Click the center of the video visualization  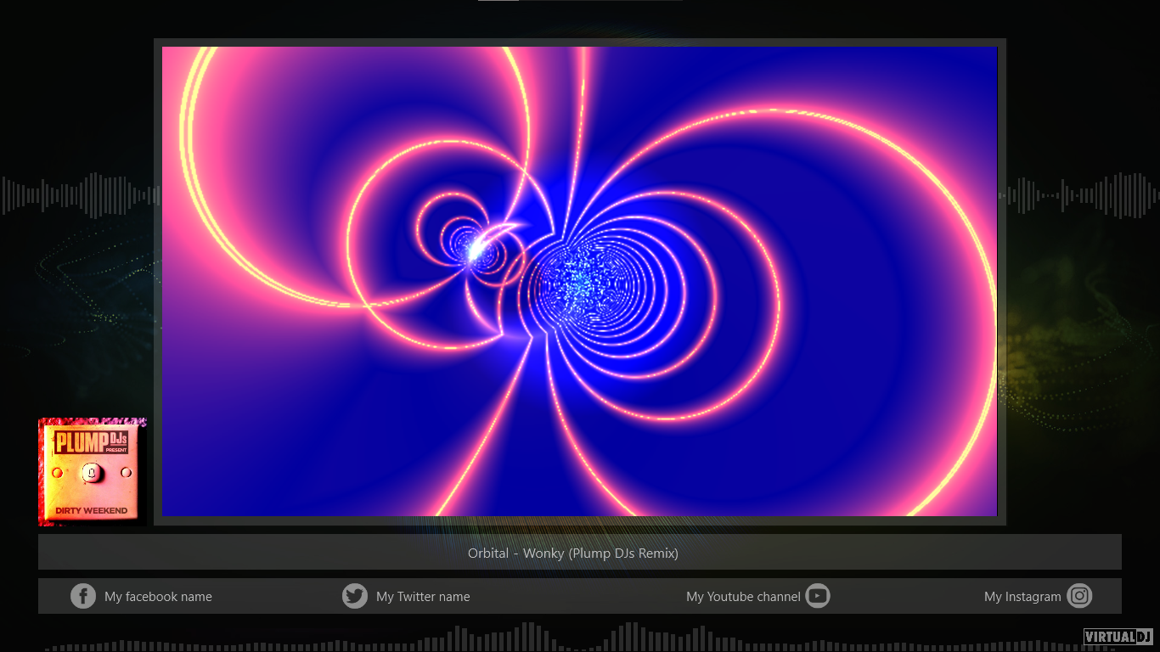[580, 281]
